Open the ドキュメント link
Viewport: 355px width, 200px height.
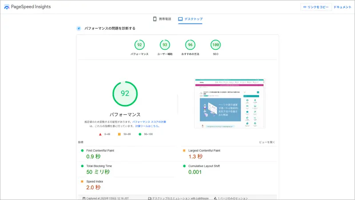click(342, 7)
